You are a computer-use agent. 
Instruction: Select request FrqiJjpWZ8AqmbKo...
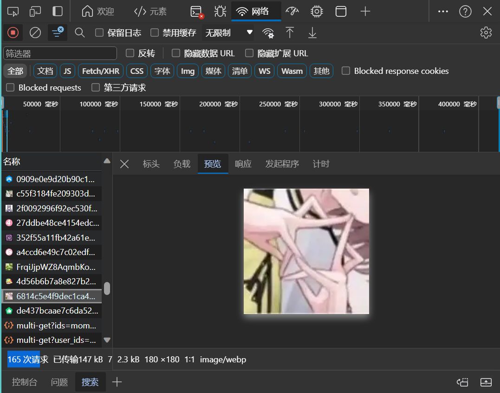tap(52, 267)
